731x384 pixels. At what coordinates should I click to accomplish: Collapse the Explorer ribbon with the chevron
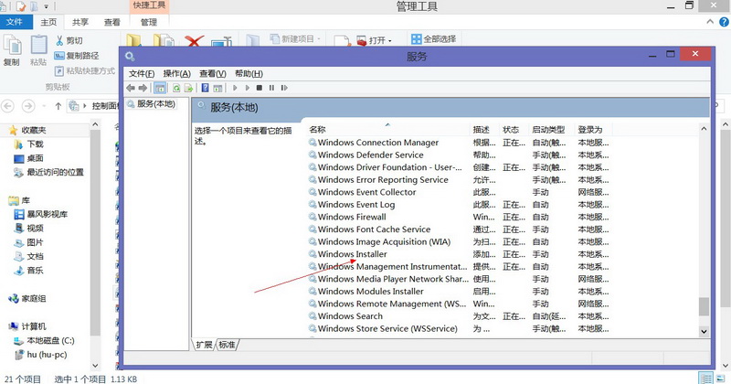pyautogui.click(x=710, y=22)
